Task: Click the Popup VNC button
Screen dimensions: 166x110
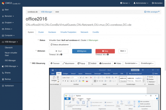Action: (81, 63)
